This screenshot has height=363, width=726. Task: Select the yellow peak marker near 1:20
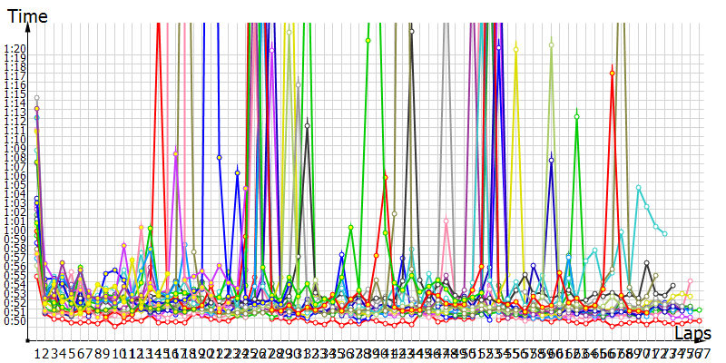tap(515, 49)
